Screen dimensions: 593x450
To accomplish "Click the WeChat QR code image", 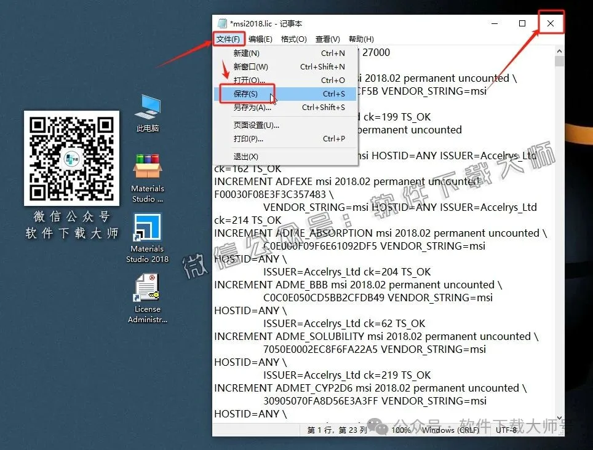I will [x=72, y=158].
